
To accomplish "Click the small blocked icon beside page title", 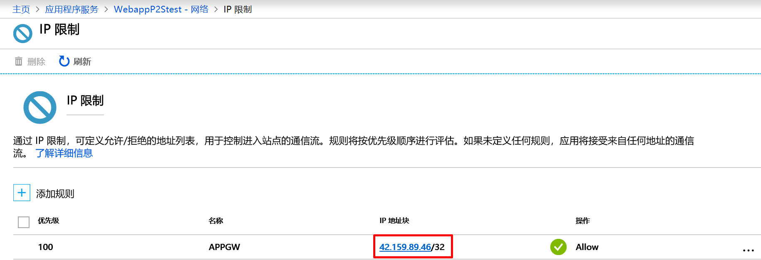I will click(x=22, y=34).
